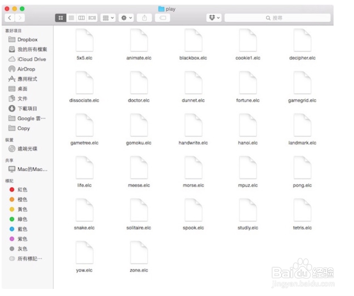354x296 pixels.
Task: Open the Dropbox toolbar dropdown
Action: 214,18
